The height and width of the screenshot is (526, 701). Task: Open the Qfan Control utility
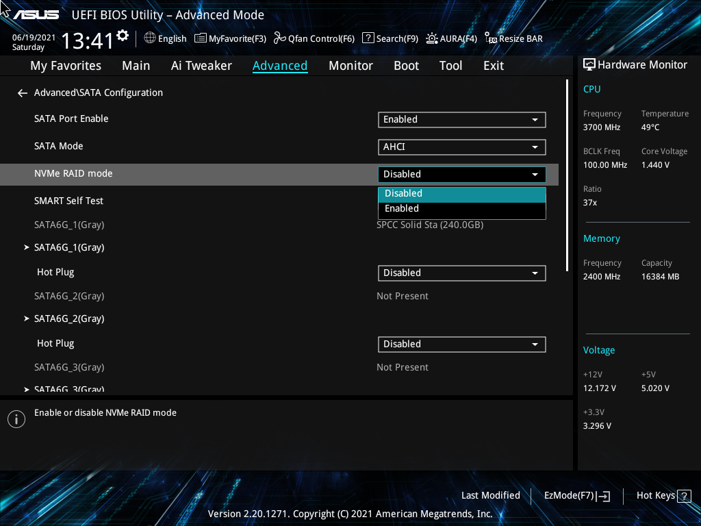(314, 38)
